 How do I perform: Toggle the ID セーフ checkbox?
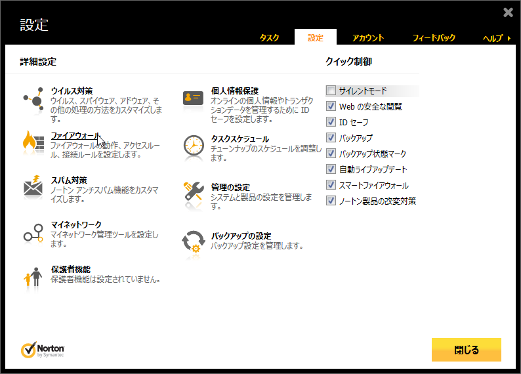[331, 122]
